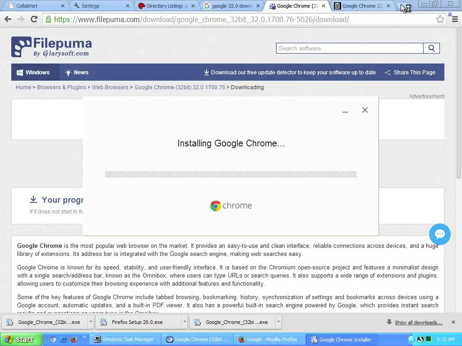
Task: Switch to Google Chrome Installer taskbar item
Action: (x=342, y=340)
